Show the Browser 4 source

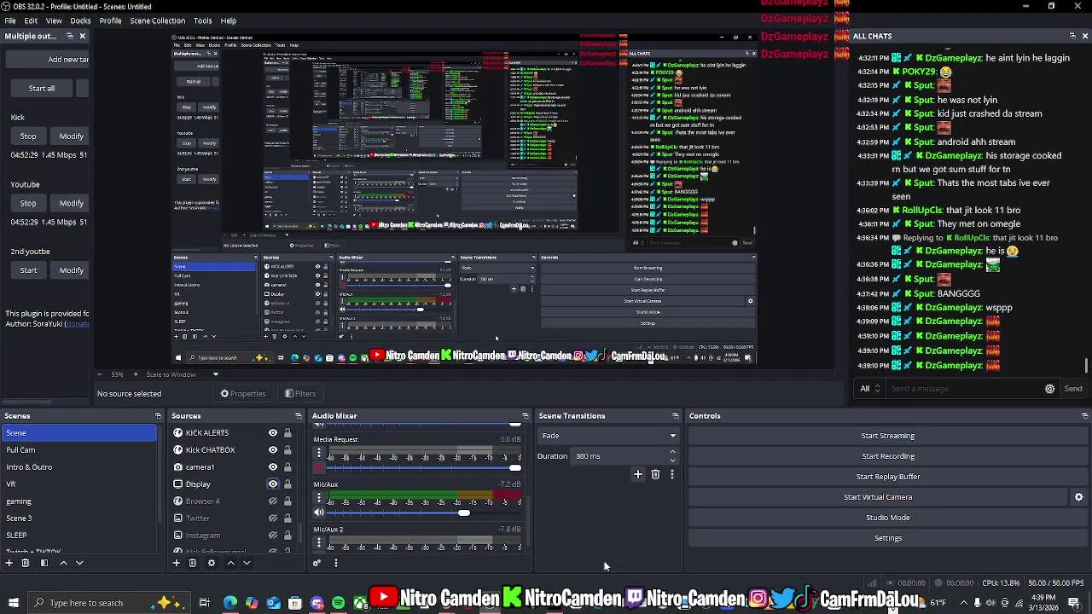coord(273,501)
